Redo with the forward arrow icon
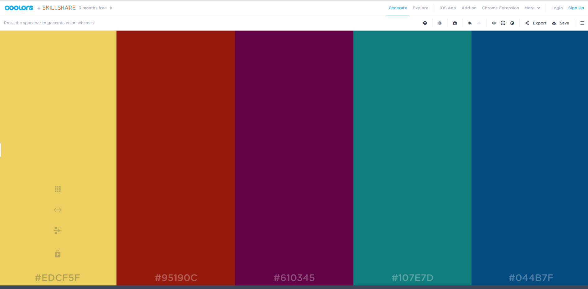The image size is (588, 289). click(x=479, y=23)
